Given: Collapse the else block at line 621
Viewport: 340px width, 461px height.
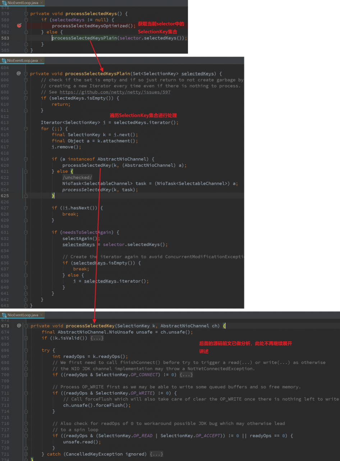Looking at the screenshot, I should (x=26, y=171).
